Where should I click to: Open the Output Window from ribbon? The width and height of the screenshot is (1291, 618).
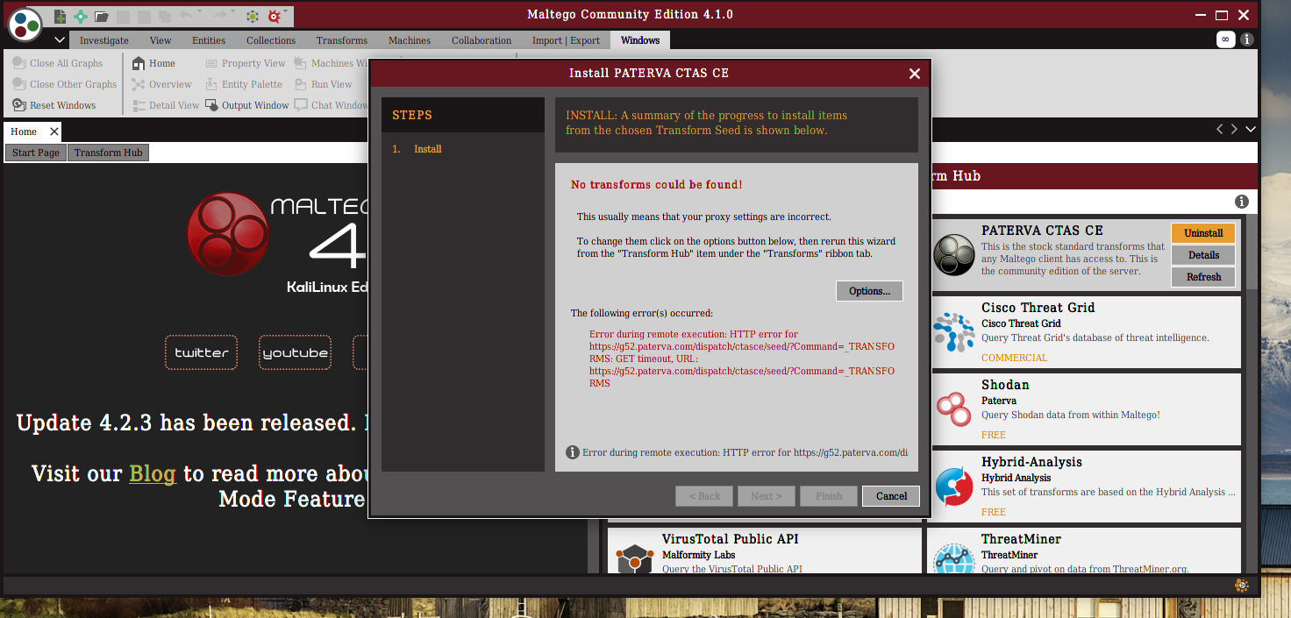(x=247, y=105)
